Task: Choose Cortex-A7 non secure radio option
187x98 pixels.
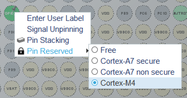Action: tap(95, 72)
